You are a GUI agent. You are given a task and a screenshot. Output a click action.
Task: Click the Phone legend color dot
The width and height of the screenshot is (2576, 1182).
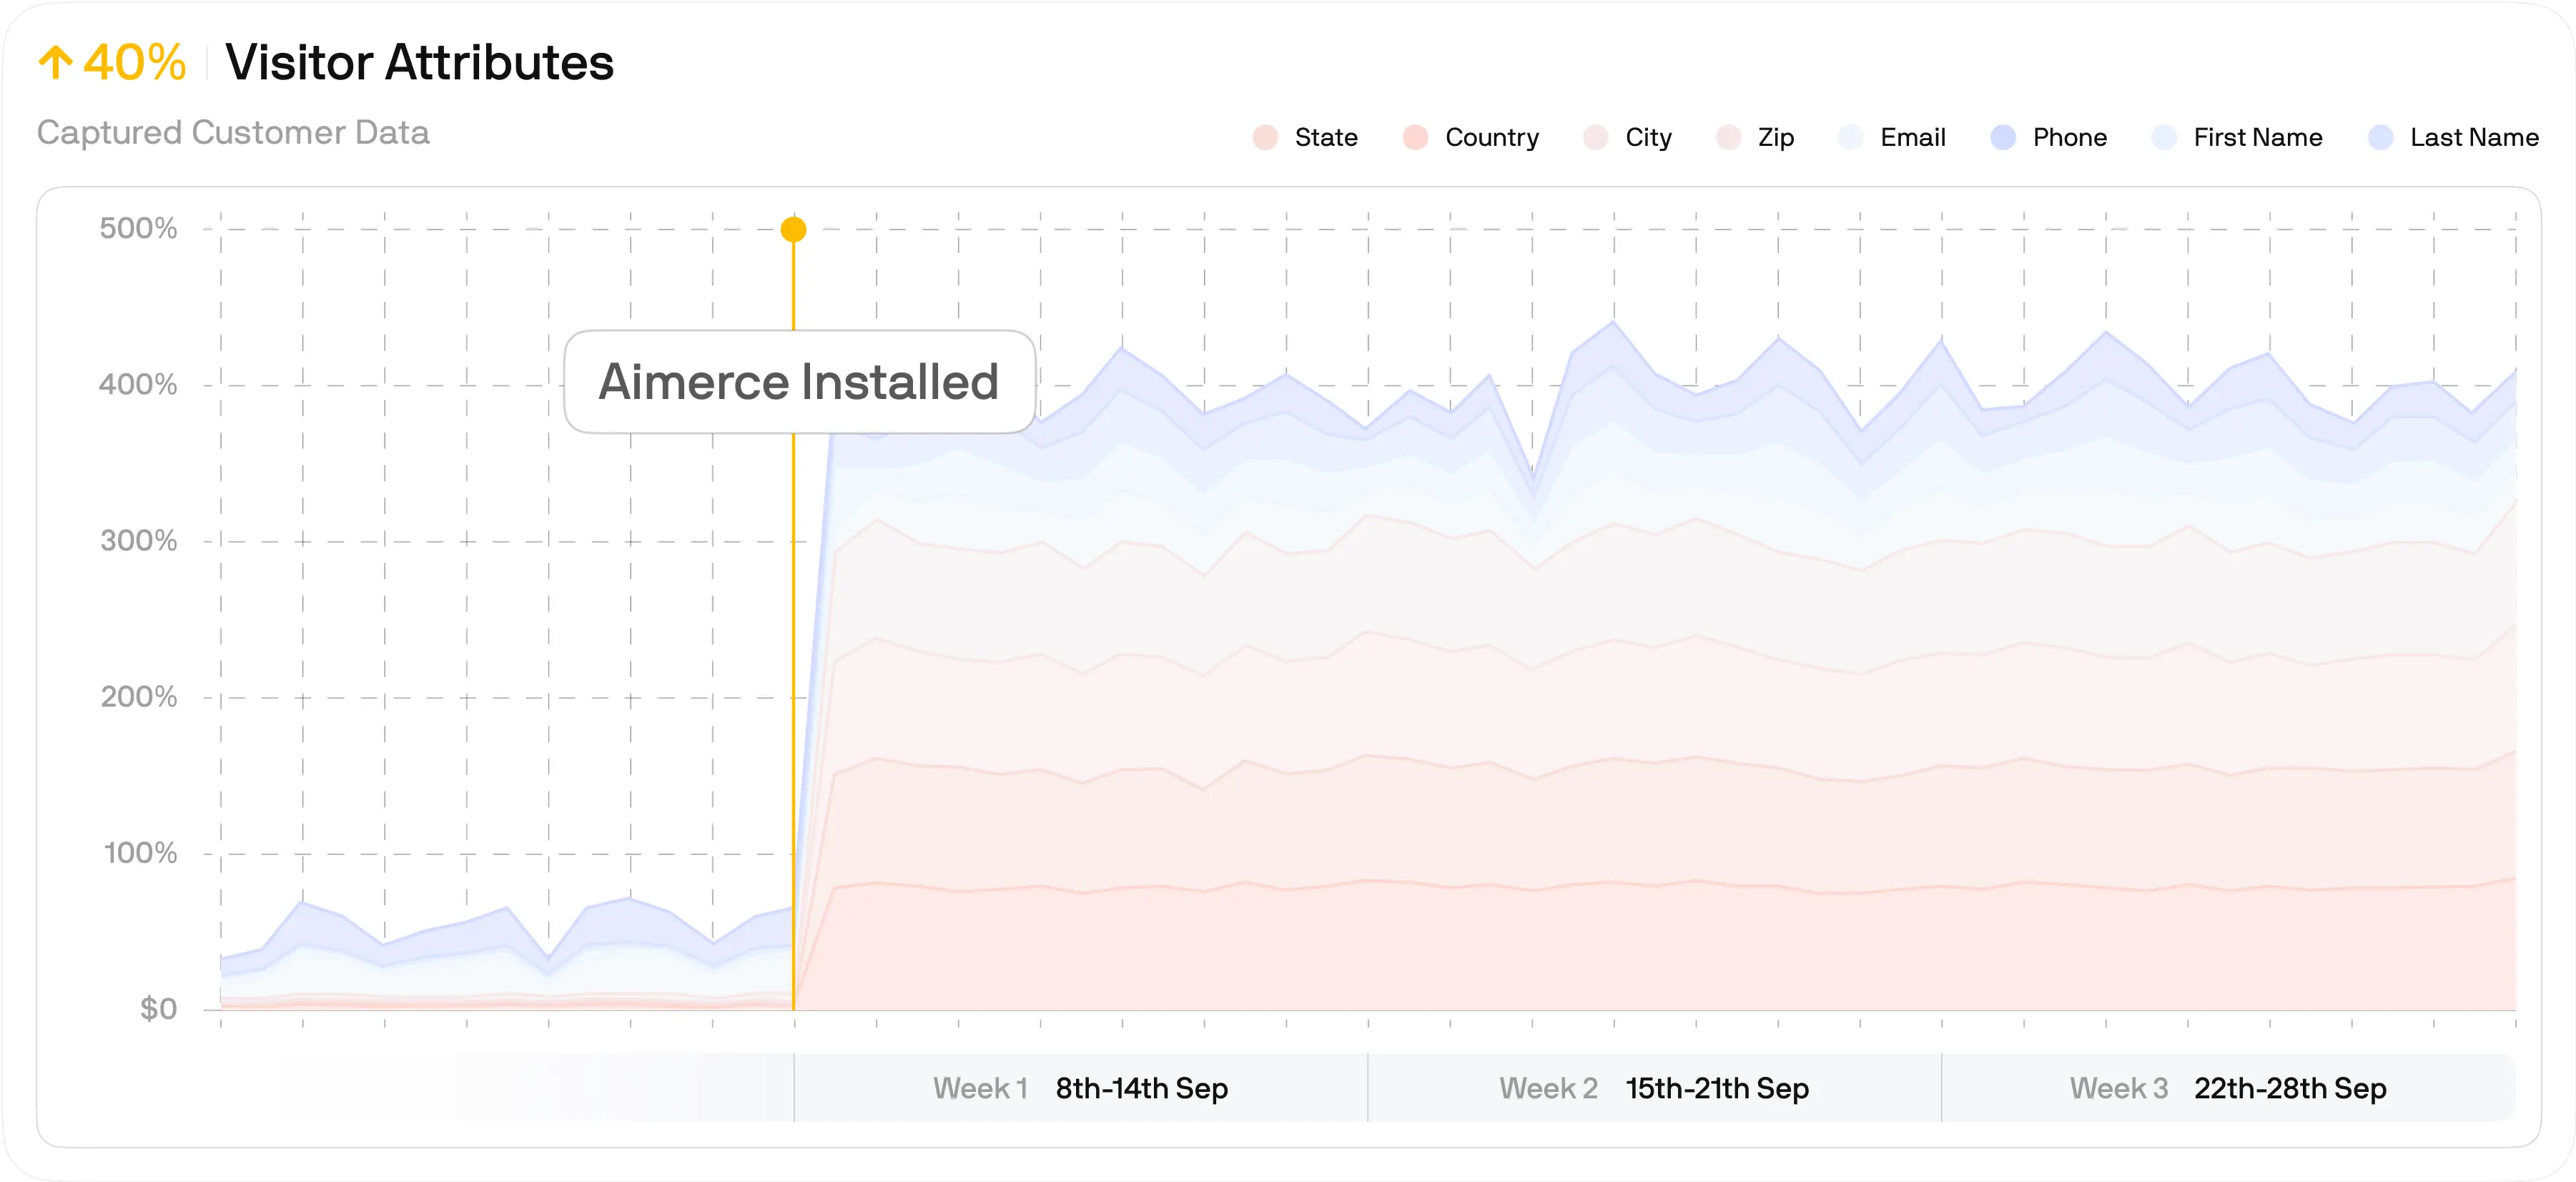2003,137
